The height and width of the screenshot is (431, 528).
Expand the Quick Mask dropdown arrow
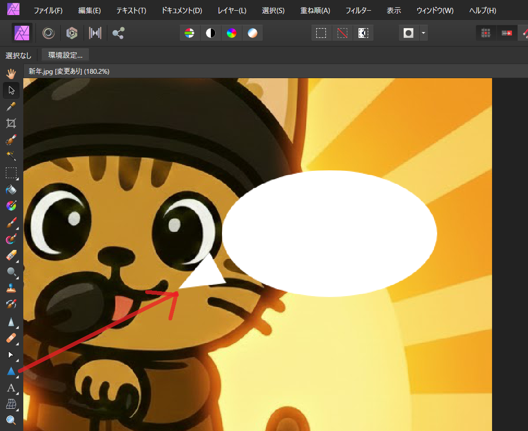(423, 33)
